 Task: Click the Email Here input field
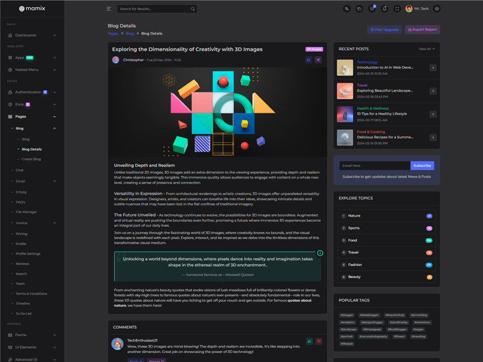click(x=374, y=165)
